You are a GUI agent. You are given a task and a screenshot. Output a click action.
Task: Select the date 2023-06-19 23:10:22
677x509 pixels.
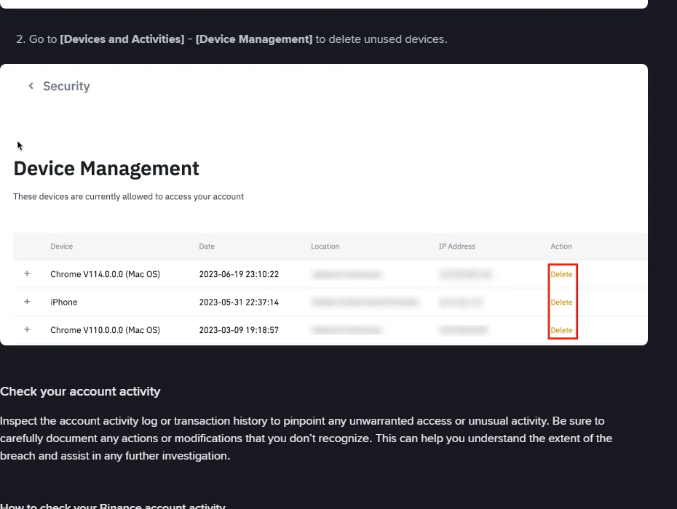[239, 274]
